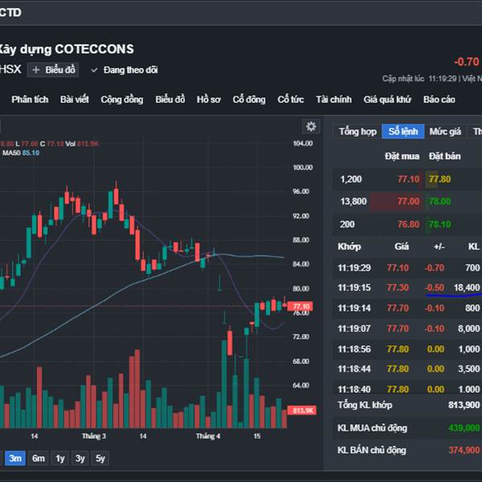Select the Sổ lệnh panel tab
Viewport: 482px width, 482px height.
pos(402,132)
